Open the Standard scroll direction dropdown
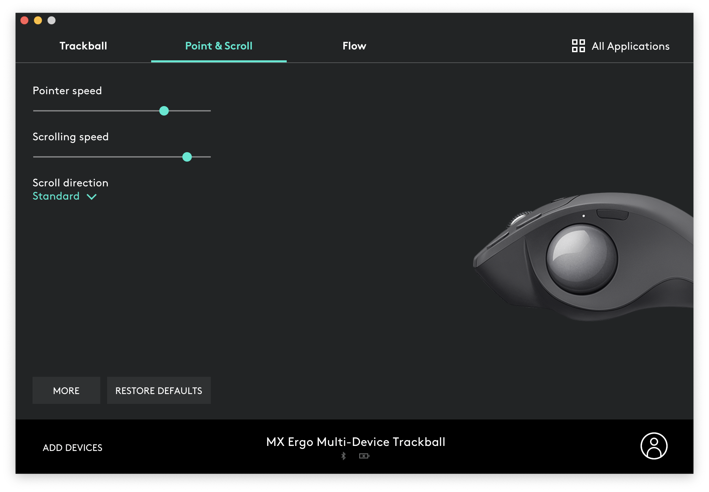The image size is (709, 492). coord(56,196)
